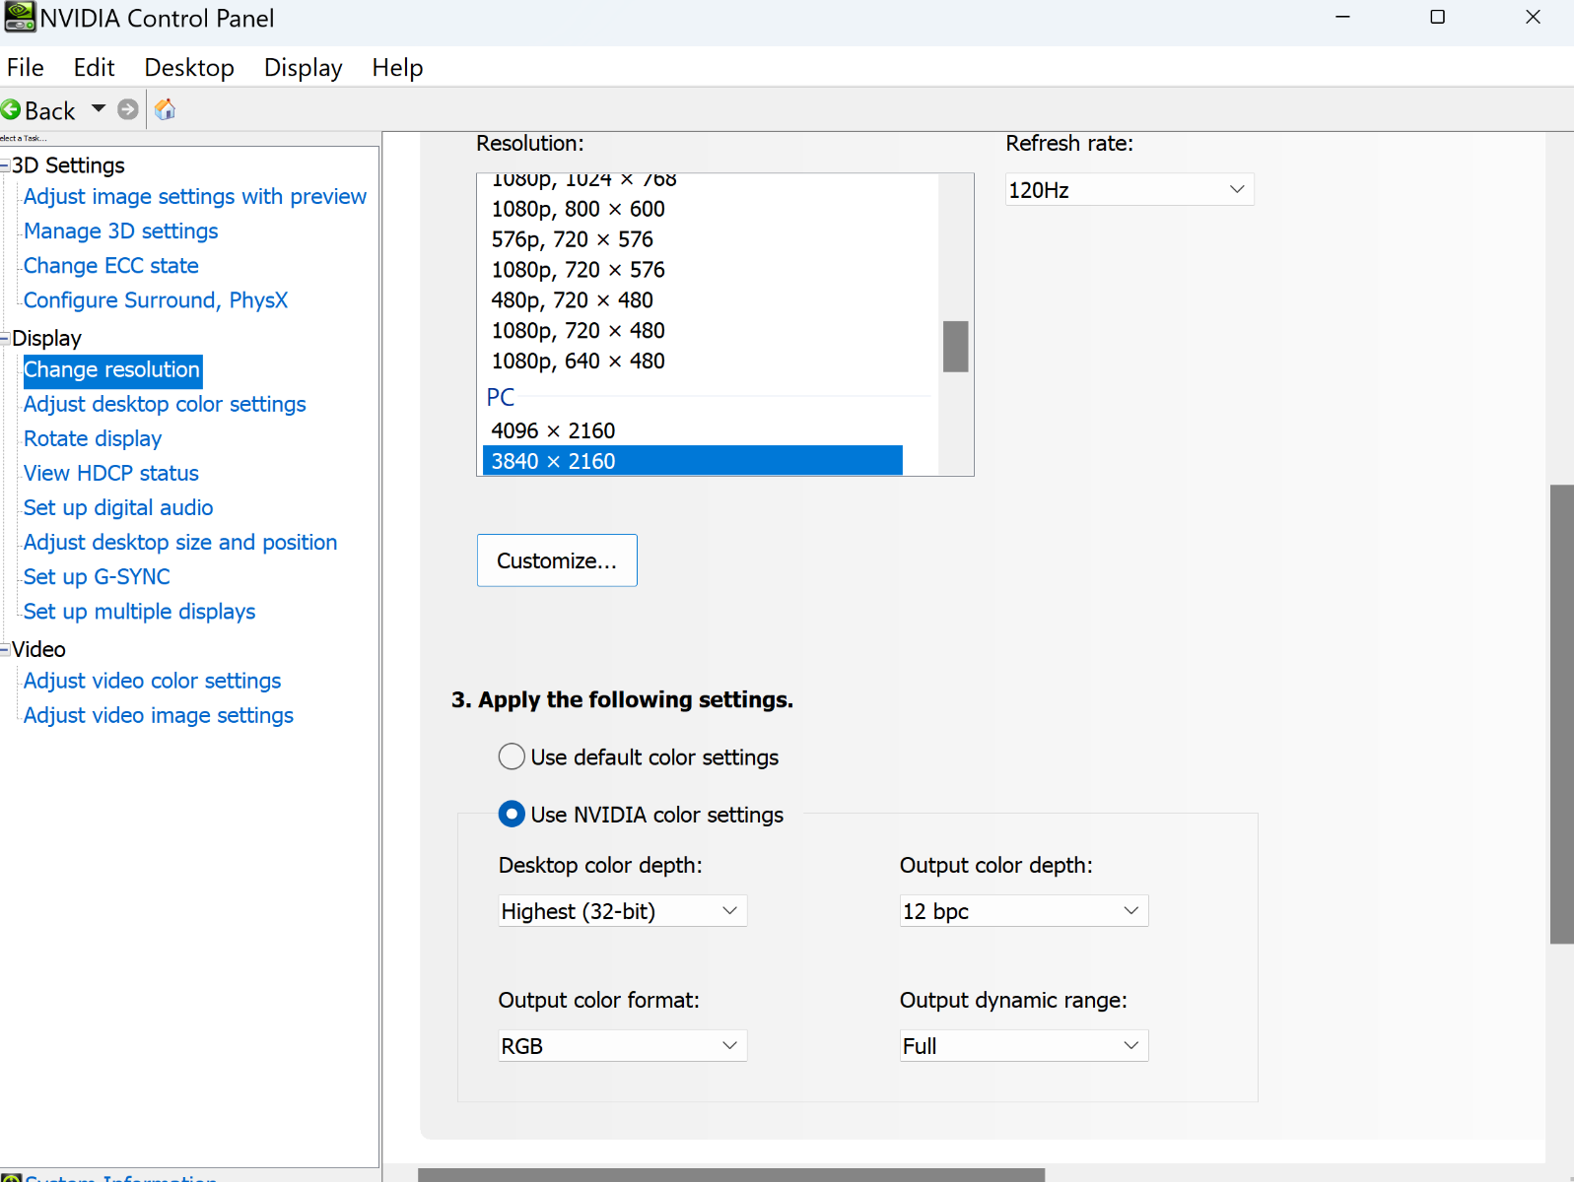
Task: Click the green Back arrow icon
Action: [x=11, y=109]
